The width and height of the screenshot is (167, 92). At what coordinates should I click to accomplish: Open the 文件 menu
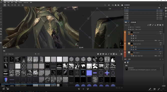[x=1, y=2]
